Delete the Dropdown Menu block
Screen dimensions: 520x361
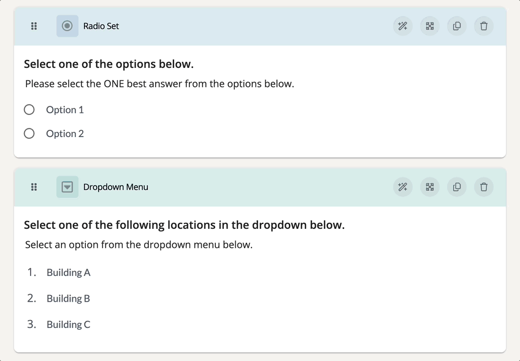(484, 187)
